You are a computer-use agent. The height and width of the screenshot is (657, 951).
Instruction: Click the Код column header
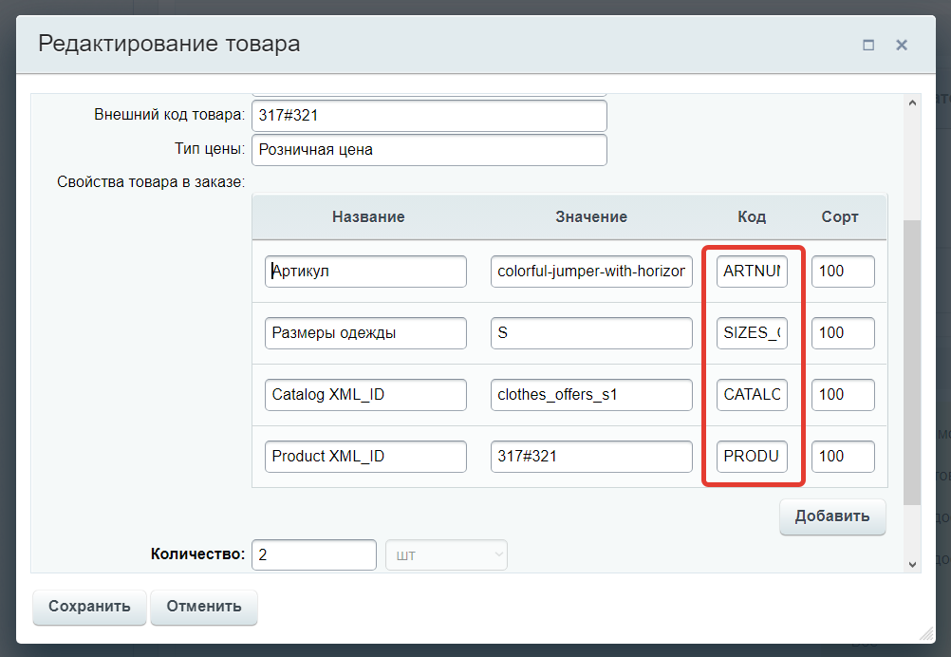point(752,217)
